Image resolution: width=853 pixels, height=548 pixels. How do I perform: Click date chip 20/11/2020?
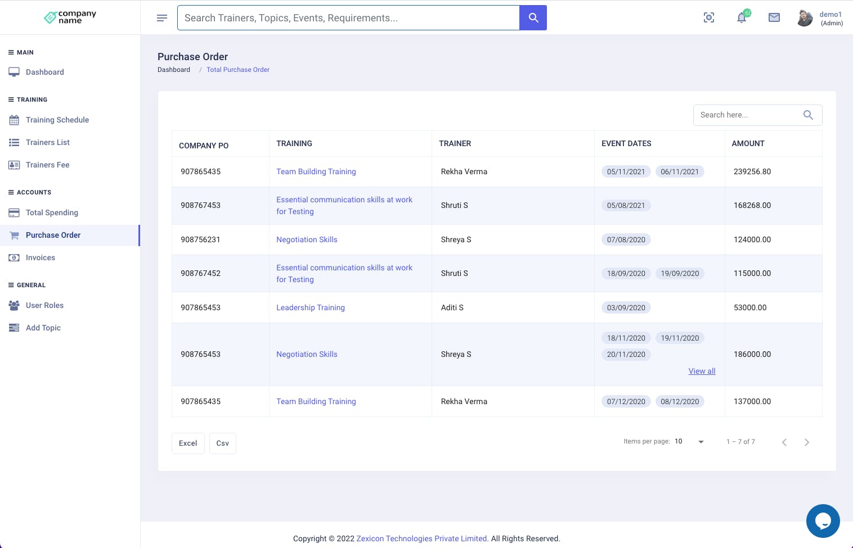coord(626,355)
